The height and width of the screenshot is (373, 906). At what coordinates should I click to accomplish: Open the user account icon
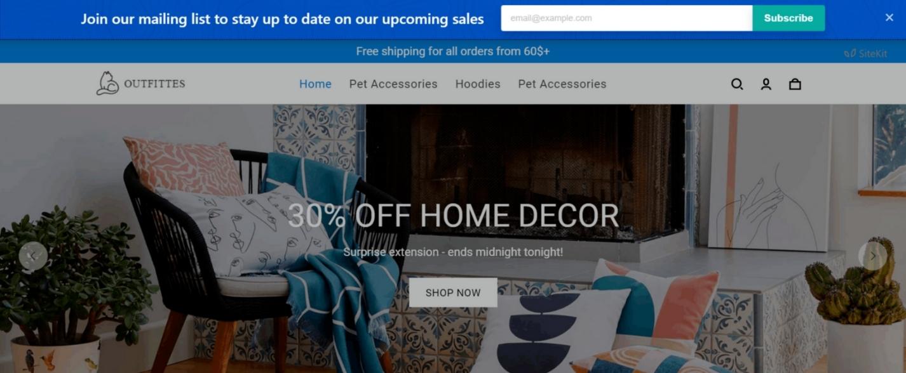coord(766,84)
